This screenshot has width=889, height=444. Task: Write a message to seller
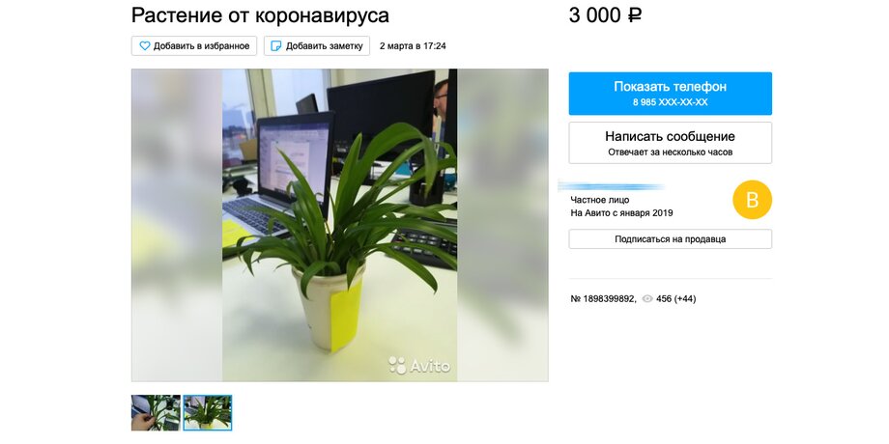pyautogui.click(x=671, y=143)
